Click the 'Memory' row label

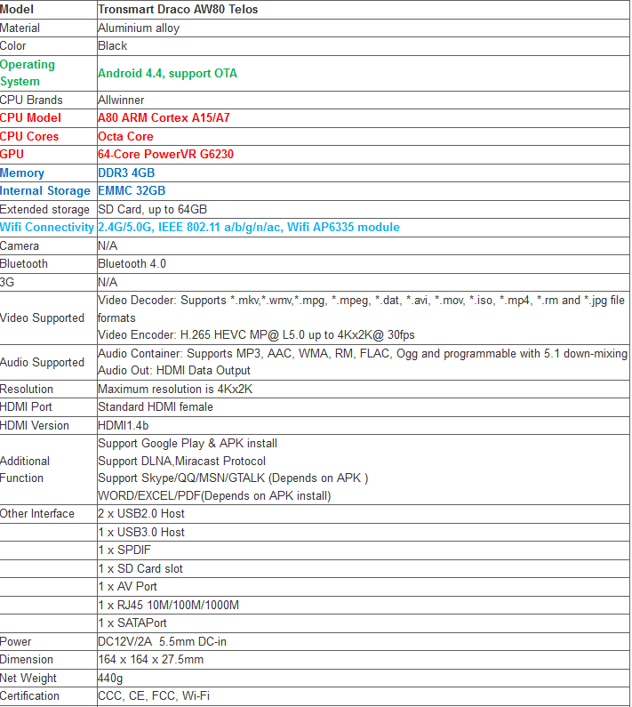pyautogui.click(x=22, y=173)
